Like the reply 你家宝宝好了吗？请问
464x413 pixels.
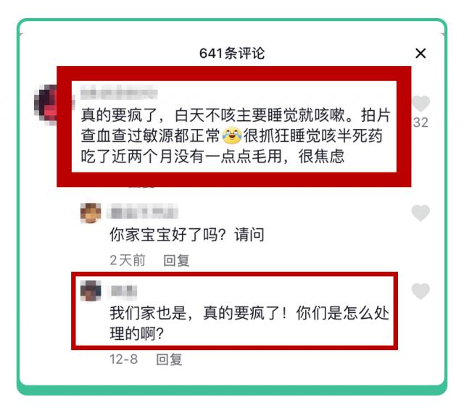[x=420, y=213]
